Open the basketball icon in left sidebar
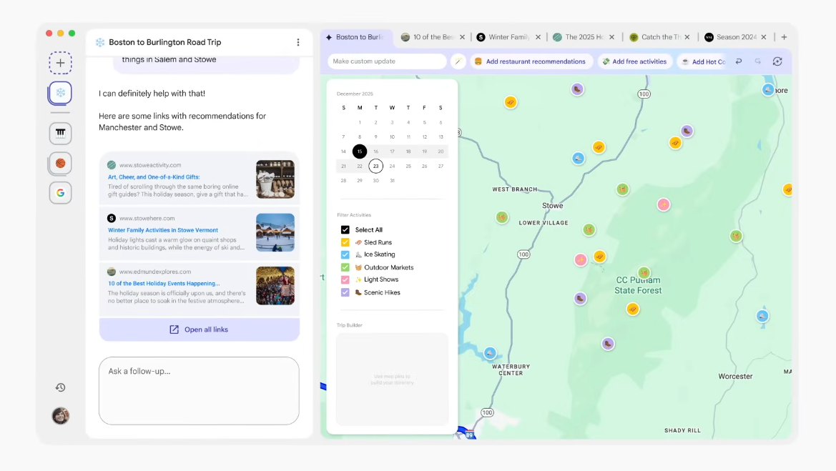This screenshot has width=836, height=471. pyautogui.click(x=60, y=163)
